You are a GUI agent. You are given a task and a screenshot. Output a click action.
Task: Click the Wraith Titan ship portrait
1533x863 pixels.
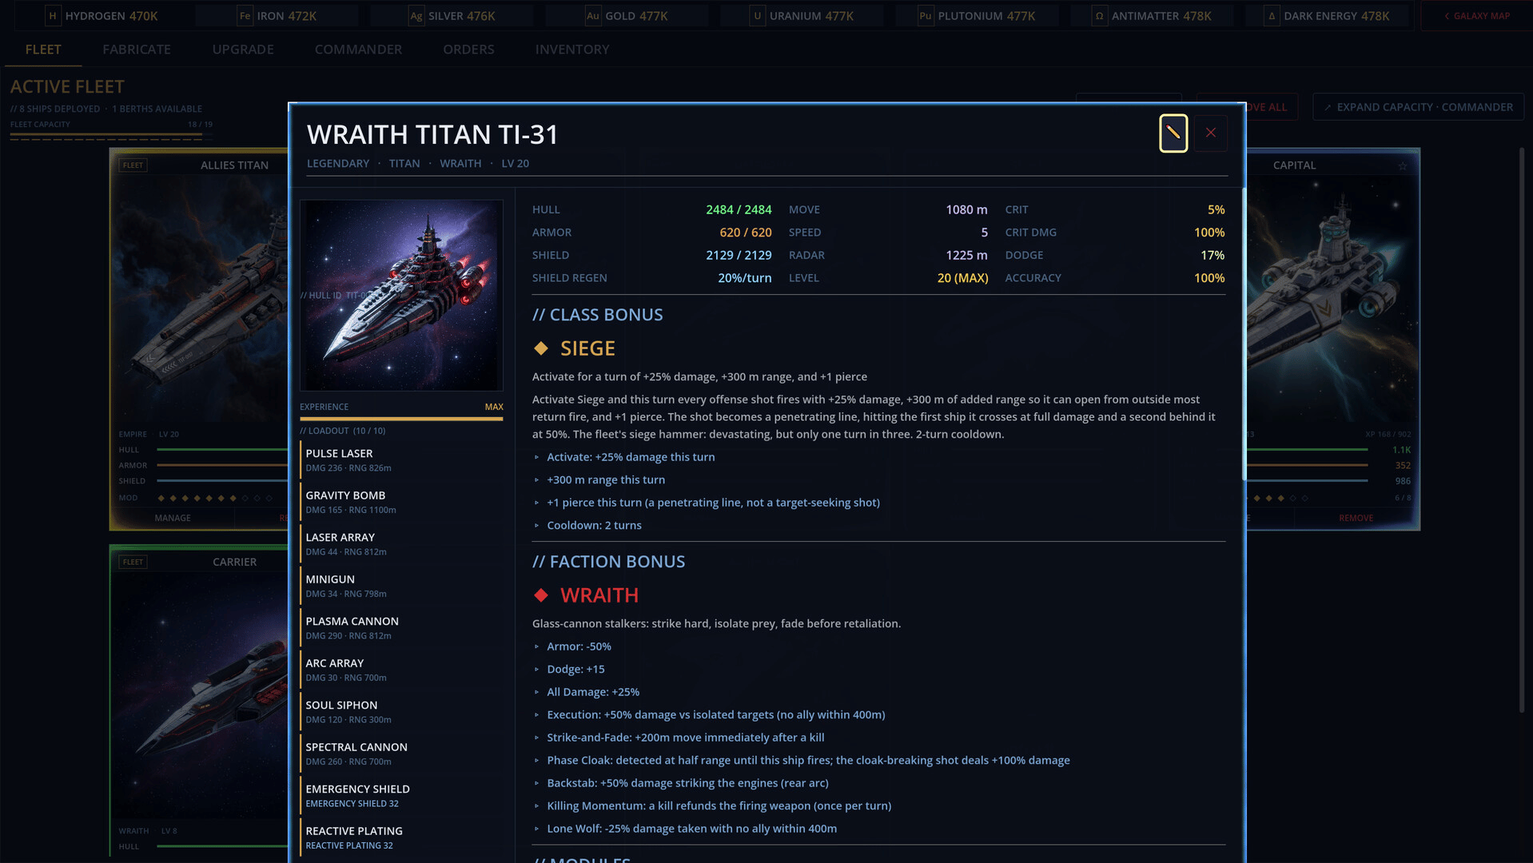401,295
